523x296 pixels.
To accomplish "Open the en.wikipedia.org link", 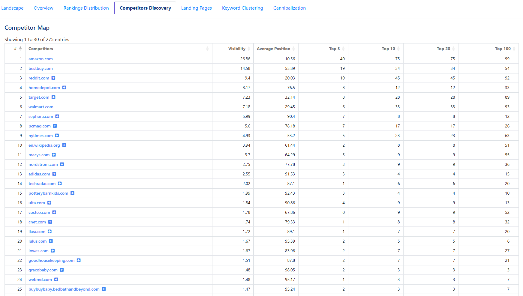I will coord(44,145).
